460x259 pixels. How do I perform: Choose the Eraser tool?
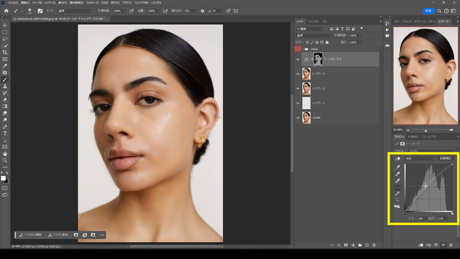point(5,100)
